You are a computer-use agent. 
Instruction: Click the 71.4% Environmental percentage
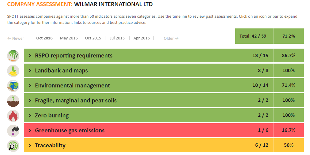[289, 85]
